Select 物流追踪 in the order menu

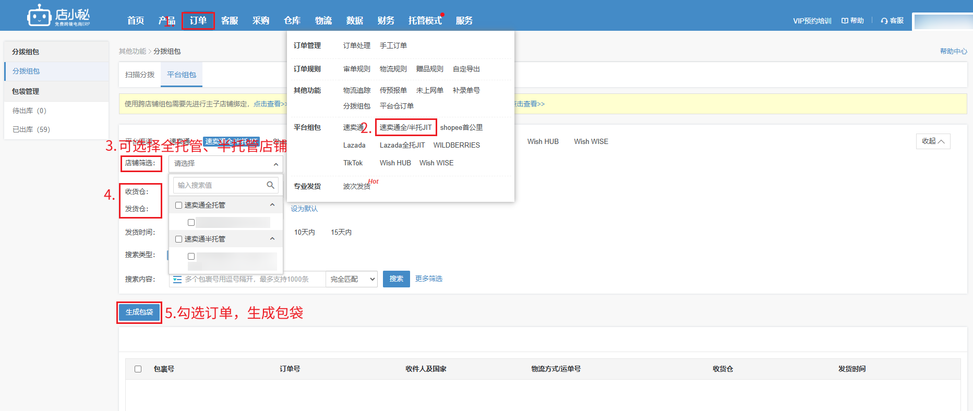pyautogui.click(x=357, y=91)
